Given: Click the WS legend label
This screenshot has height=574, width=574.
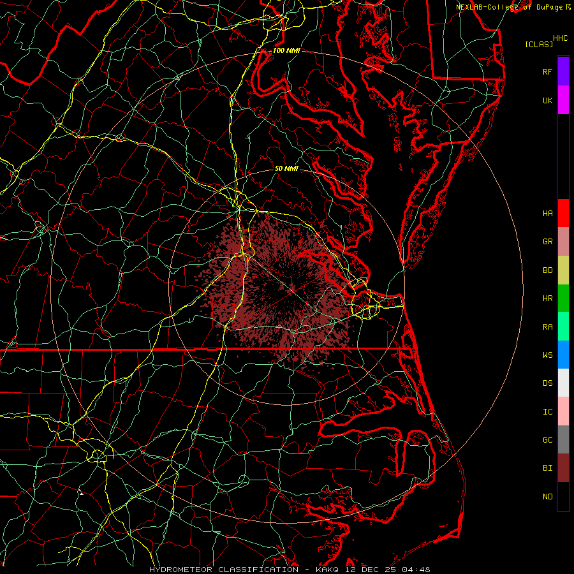Looking at the screenshot, I should (548, 355).
